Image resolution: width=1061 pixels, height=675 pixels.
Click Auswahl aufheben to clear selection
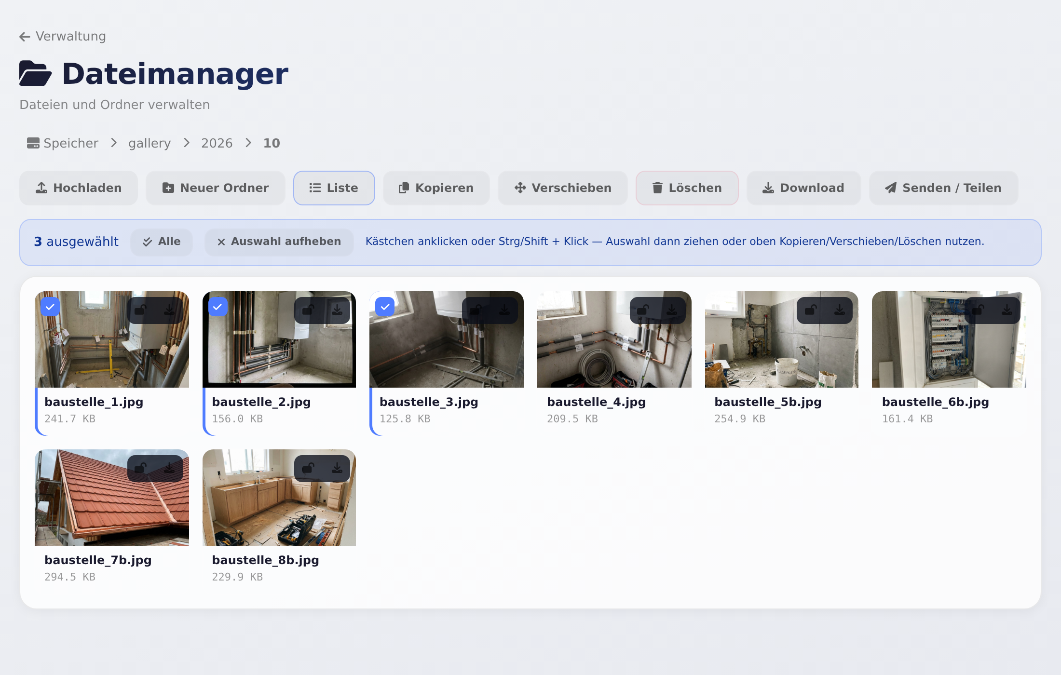(x=279, y=242)
